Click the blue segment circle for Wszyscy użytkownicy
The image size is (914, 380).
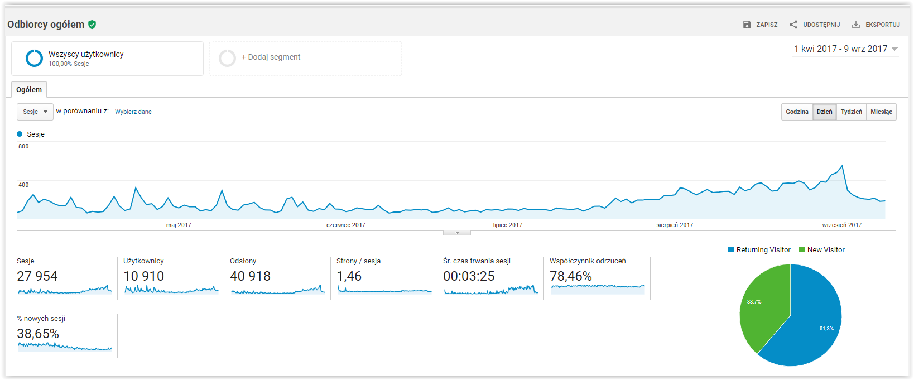coord(34,58)
